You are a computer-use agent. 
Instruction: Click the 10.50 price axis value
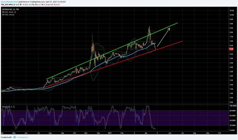[x=232, y=11]
